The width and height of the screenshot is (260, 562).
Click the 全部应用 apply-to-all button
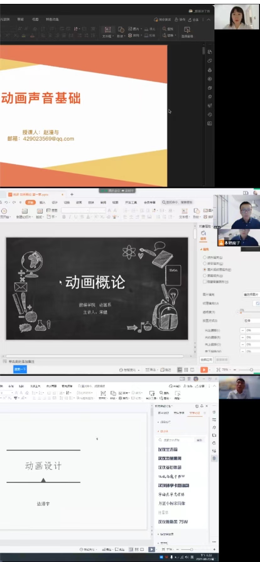[x=206, y=359]
